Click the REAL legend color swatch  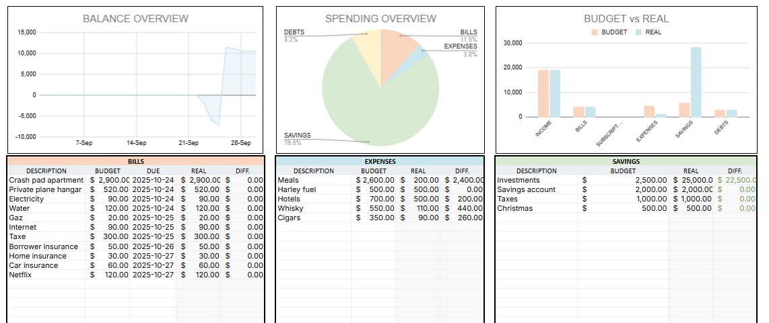(x=638, y=32)
